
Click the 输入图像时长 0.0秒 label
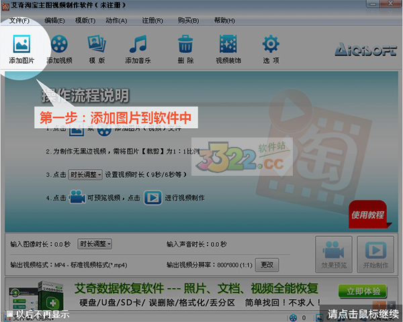40,244
